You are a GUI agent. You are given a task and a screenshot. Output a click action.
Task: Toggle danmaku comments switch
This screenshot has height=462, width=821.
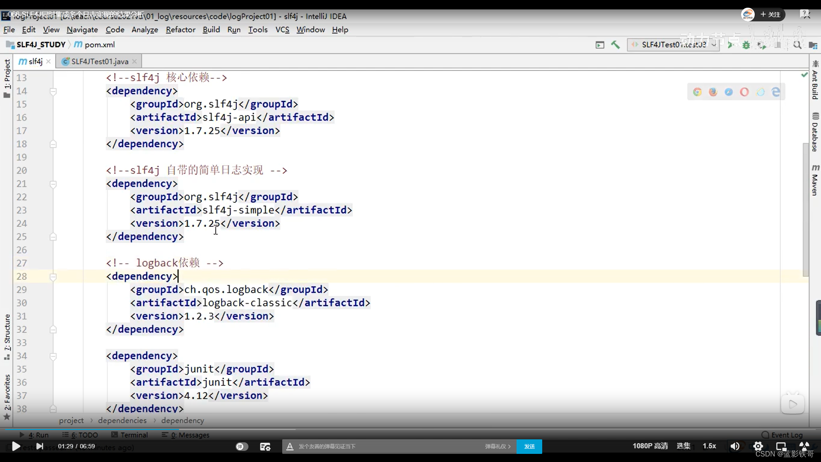(242, 446)
